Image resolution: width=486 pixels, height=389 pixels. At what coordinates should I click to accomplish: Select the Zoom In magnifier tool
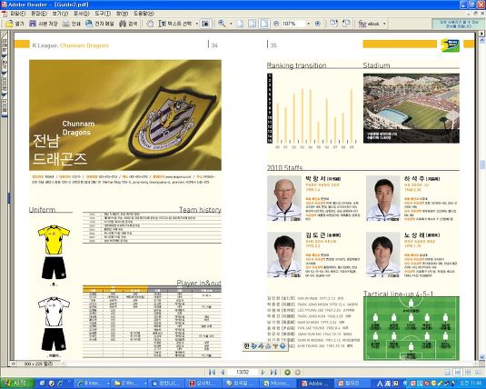pos(222,24)
